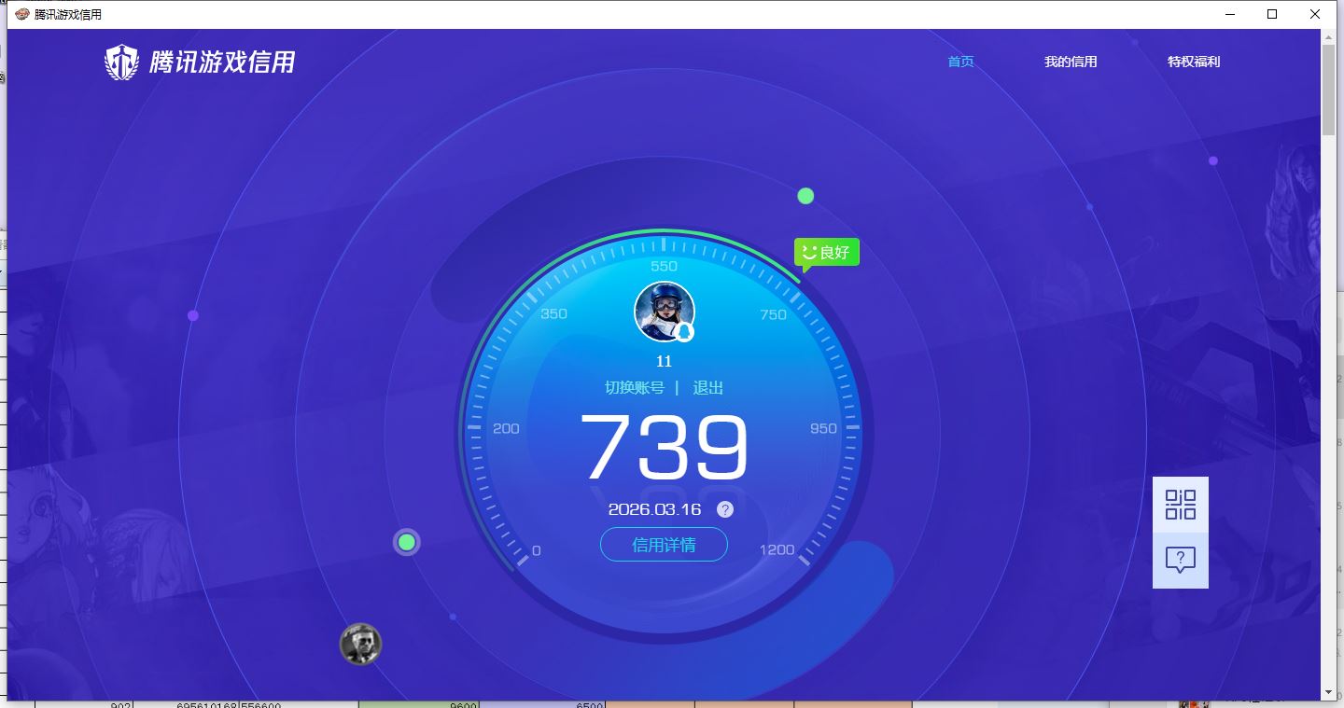The height and width of the screenshot is (708, 1344).
Task: Log out using the 退出 link
Action: pos(707,388)
